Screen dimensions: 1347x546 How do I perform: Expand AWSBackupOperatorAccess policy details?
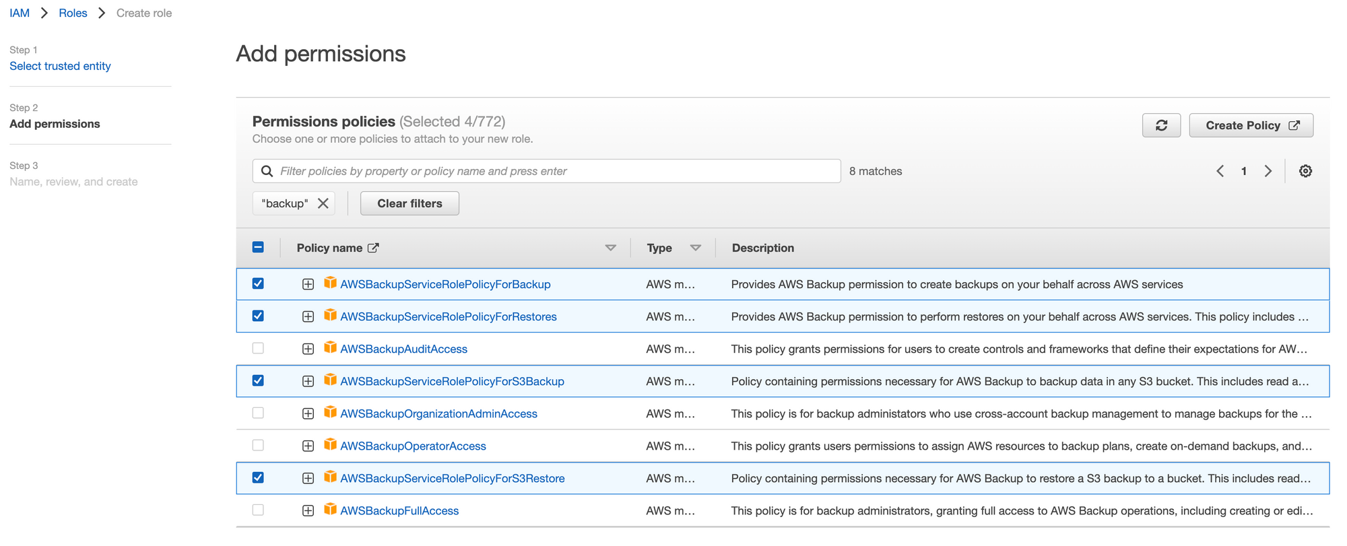coord(308,446)
